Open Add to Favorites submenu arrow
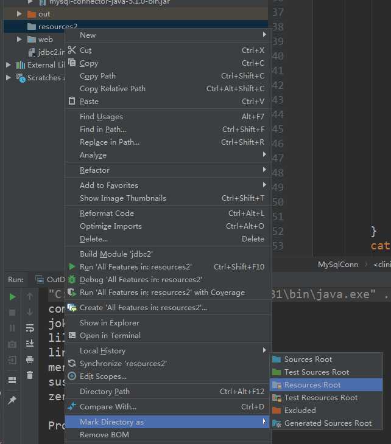 [x=264, y=185]
